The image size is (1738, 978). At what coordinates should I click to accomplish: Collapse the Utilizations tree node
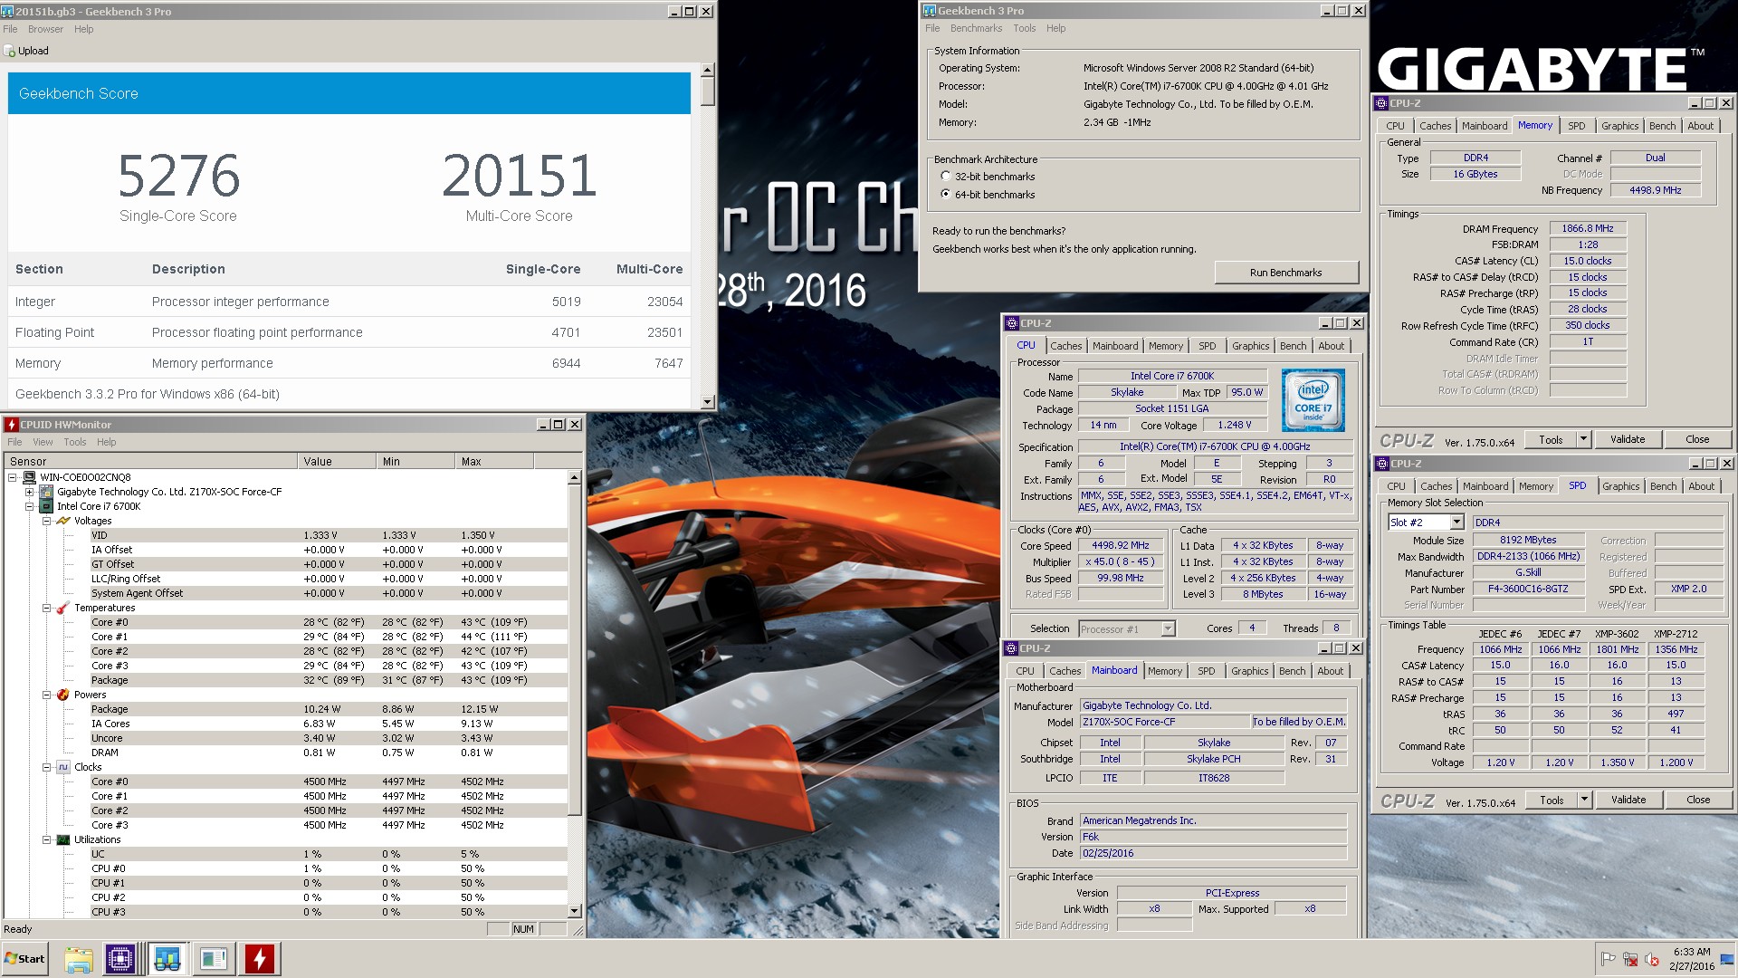pos(46,839)
